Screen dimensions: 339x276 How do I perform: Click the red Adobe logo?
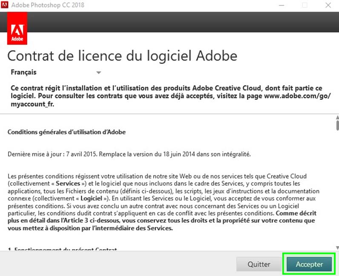coord(17,29)
